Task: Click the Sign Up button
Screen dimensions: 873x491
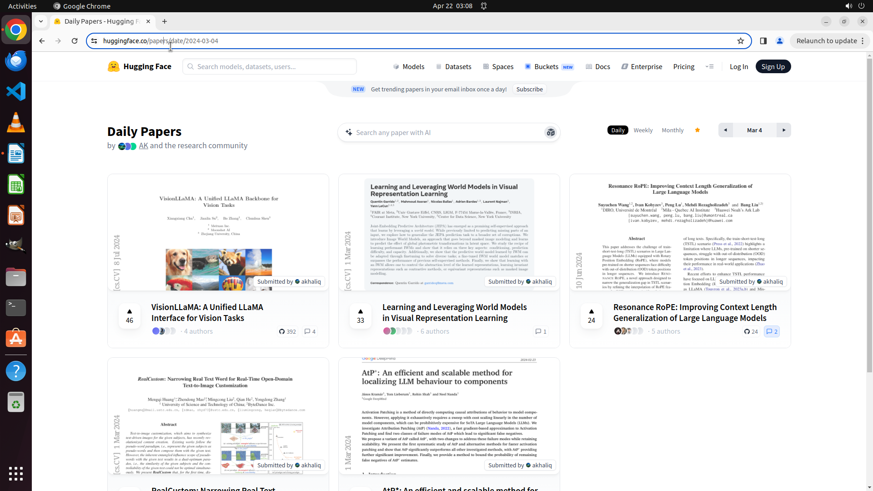Action: pyautogui.click(x=773, y=66)
